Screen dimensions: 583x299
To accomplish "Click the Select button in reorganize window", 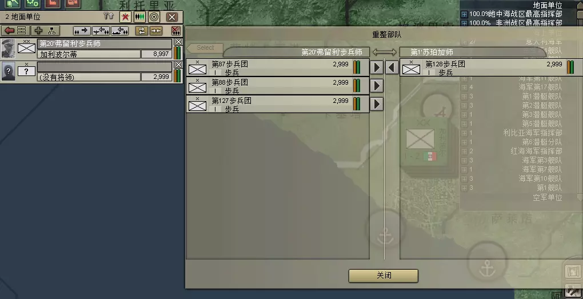I will click(205, 47).
